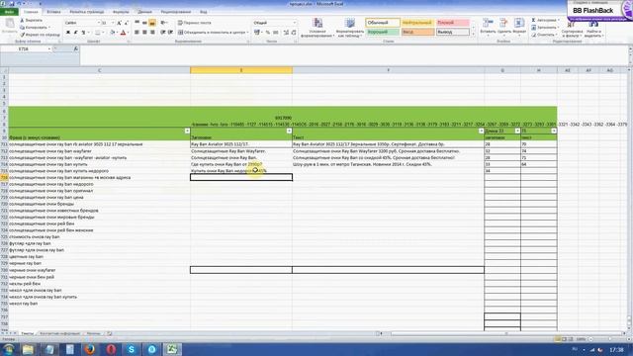Click the decrease decimal icon
The width and height of the screenshot is (633, 356).
click(x=294, y=33)
